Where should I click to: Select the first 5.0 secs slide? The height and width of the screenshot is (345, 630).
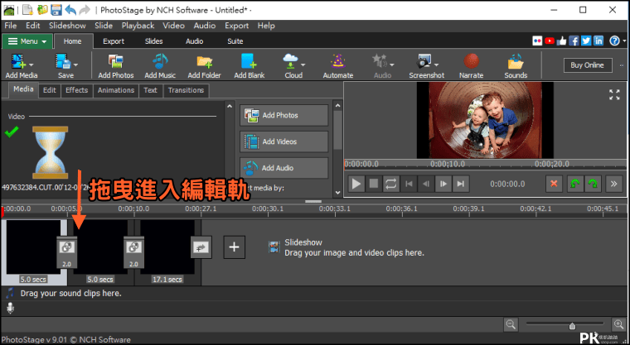tap(34, 252)
